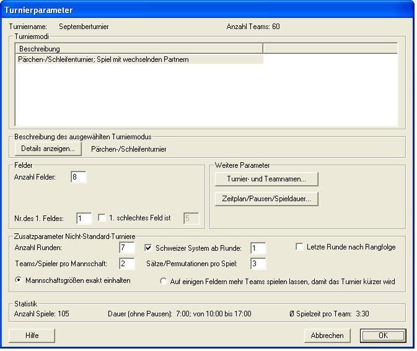Open Turnier- und Teamnamen settings
The image size is (417, 351).
266,179
